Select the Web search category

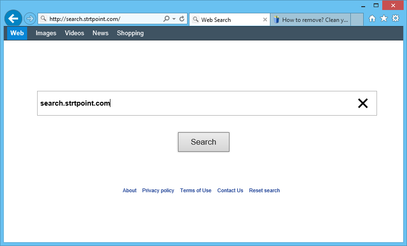[17, 33]
